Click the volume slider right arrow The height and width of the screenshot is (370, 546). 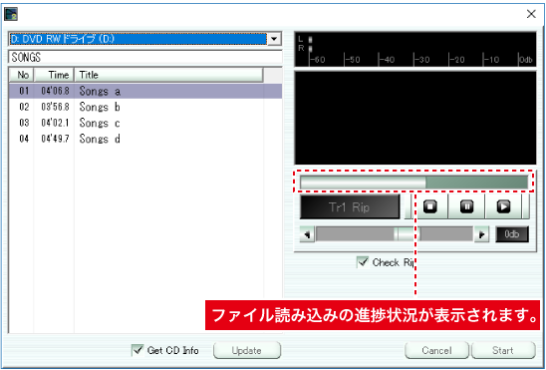click(481, 234)
